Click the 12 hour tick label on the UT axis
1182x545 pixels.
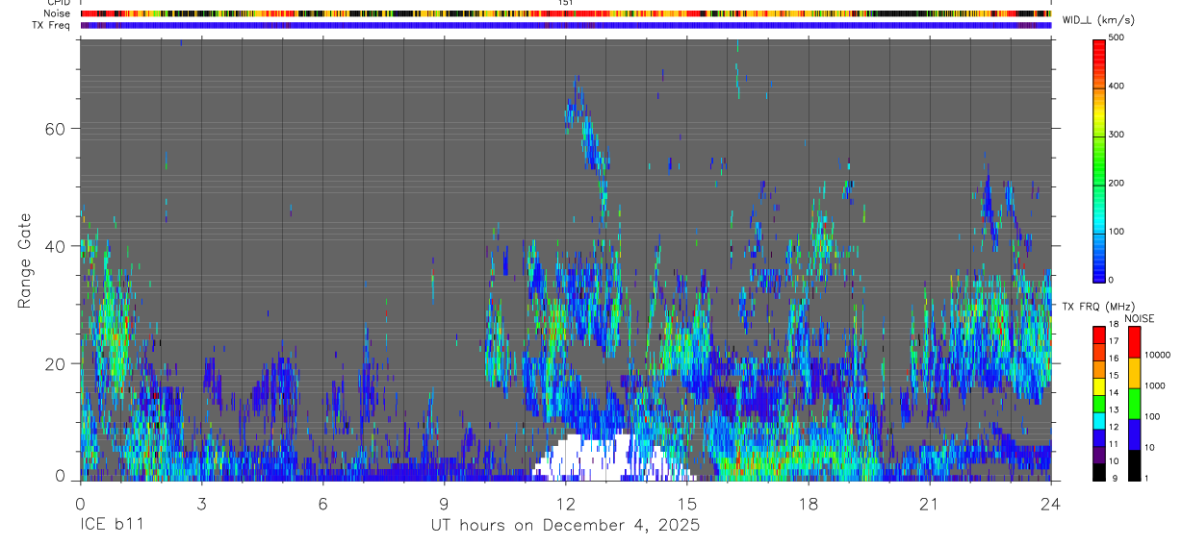pyautogui.click(x=565, y=504)
